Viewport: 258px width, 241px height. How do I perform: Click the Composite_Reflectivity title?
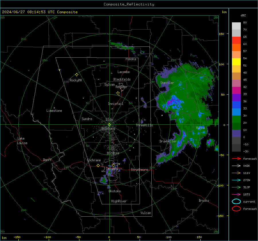click(129, 4)
